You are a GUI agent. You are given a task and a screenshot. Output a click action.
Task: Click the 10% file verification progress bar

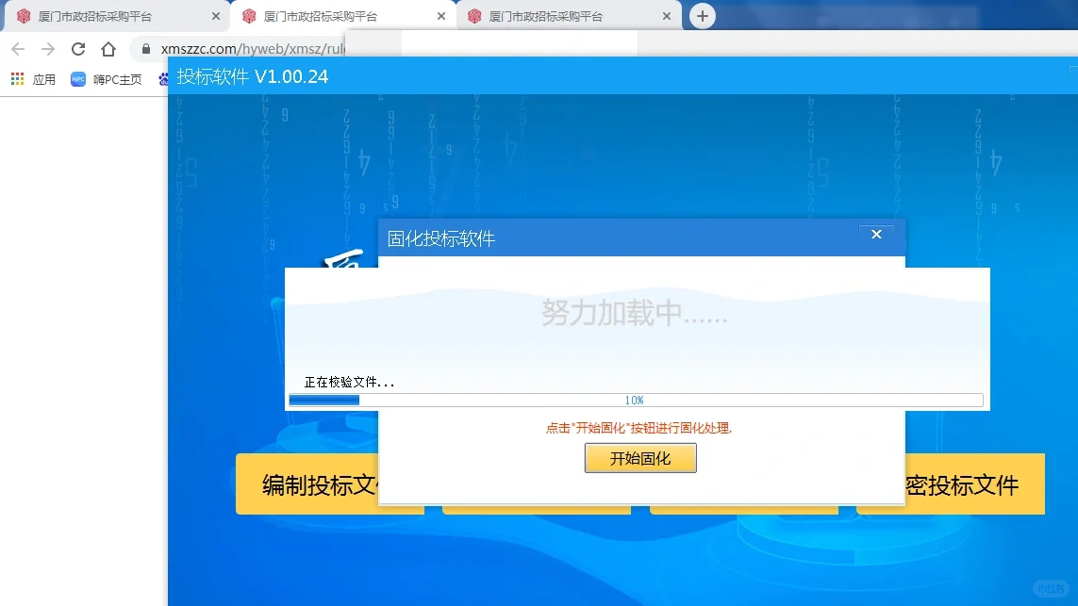(638, 399)
